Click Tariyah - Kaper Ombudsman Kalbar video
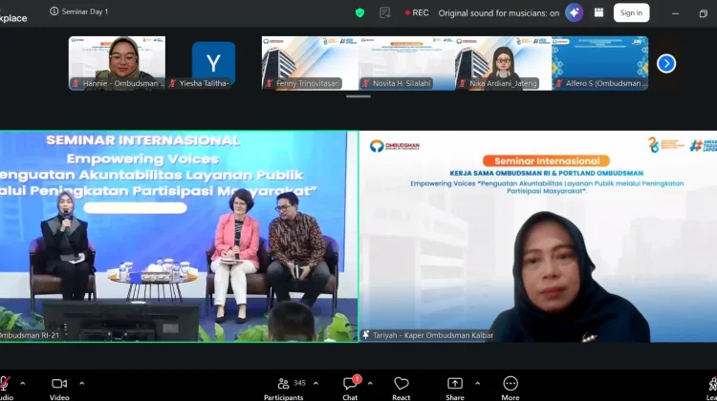This screenshot has height=401, width=717. [x=538, y=236]
